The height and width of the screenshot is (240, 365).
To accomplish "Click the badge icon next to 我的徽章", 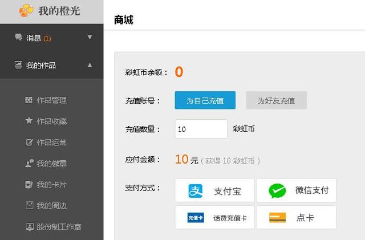I will (x=29, y=163).
